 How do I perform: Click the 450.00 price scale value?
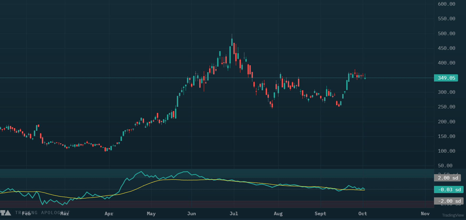[x=447, y=48]
